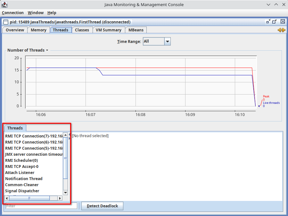Click the Time Range combo box value All

(x=154, y=41)
